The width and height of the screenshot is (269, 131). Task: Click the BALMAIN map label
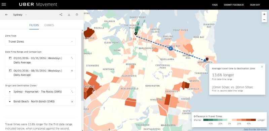coord(110,21)
